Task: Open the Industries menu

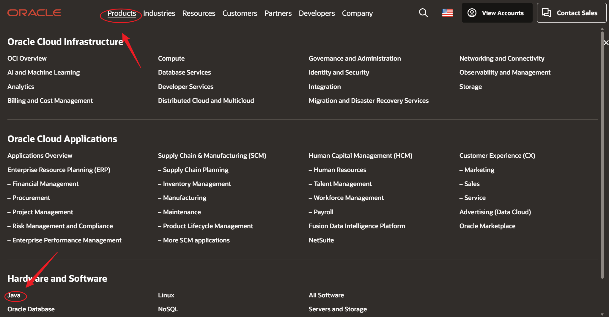Action: [159, 13]
